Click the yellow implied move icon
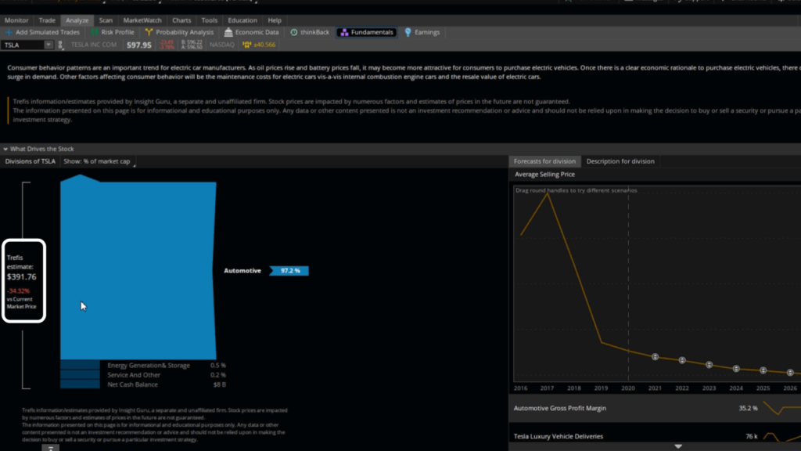Screen dimensions: 801x451 point(246,45)
